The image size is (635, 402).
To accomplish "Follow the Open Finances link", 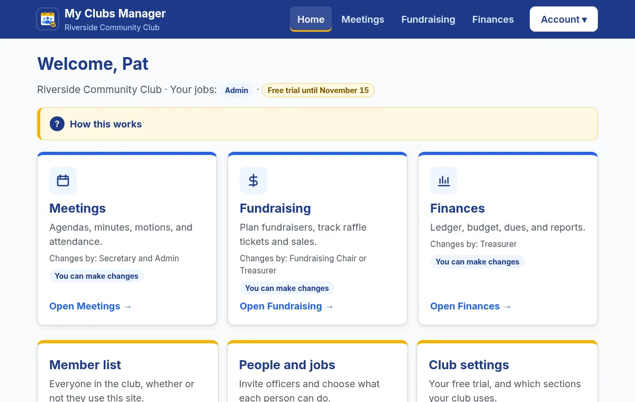I will (471, 306).
